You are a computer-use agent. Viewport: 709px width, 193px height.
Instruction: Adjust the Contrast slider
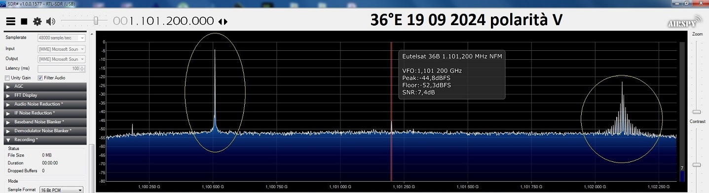click(x=697, y=164)
